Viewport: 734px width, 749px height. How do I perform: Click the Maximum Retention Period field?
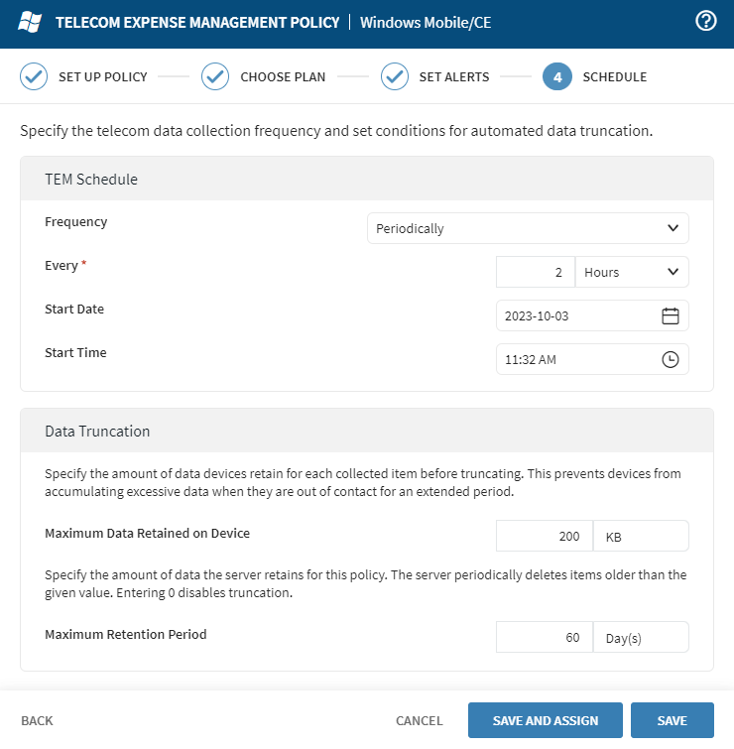(544, 638)
